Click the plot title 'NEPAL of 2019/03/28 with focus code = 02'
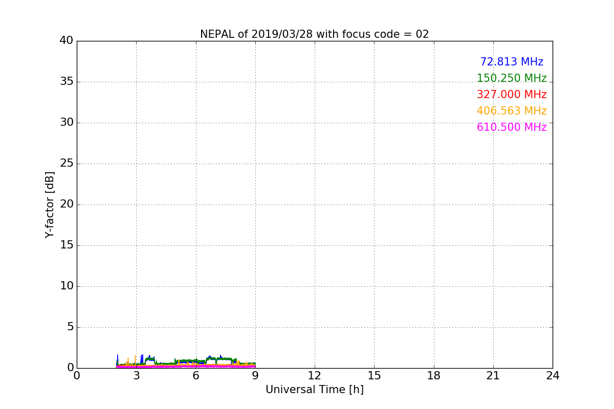Viewport: 614px width, 409px height. (x=314, y=34)
